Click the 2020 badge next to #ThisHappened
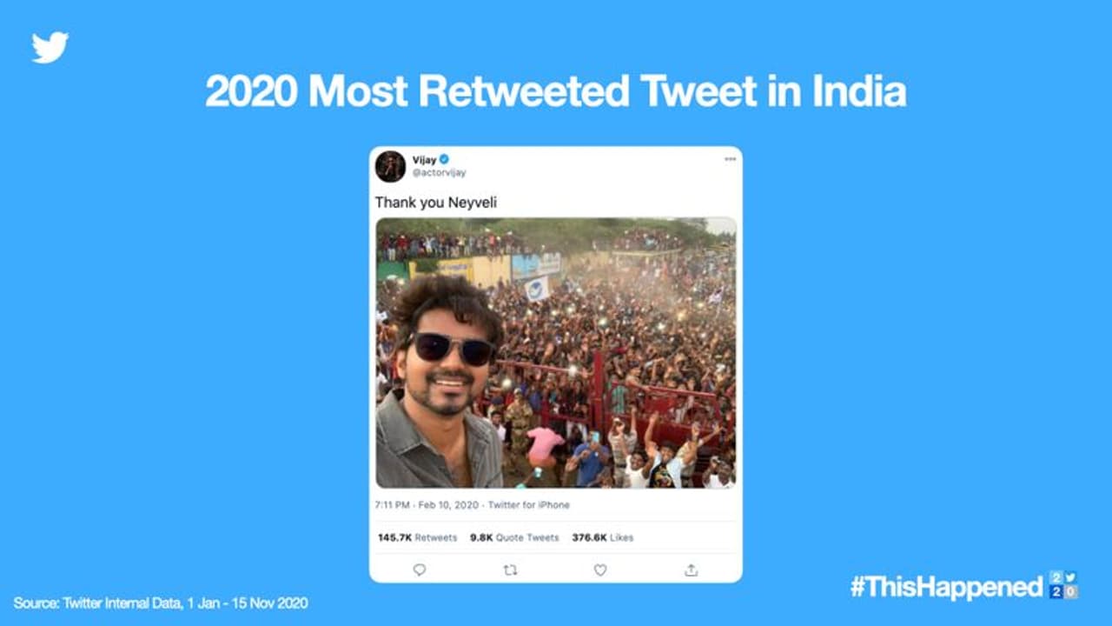 pyautogui.click(x=1063, y=585)
